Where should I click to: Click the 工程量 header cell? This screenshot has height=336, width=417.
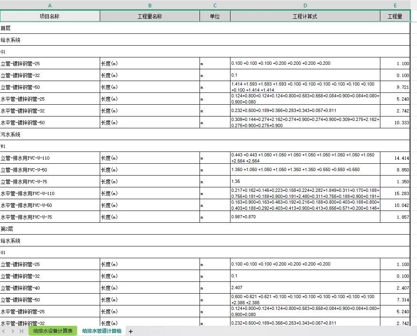(395, 16)
